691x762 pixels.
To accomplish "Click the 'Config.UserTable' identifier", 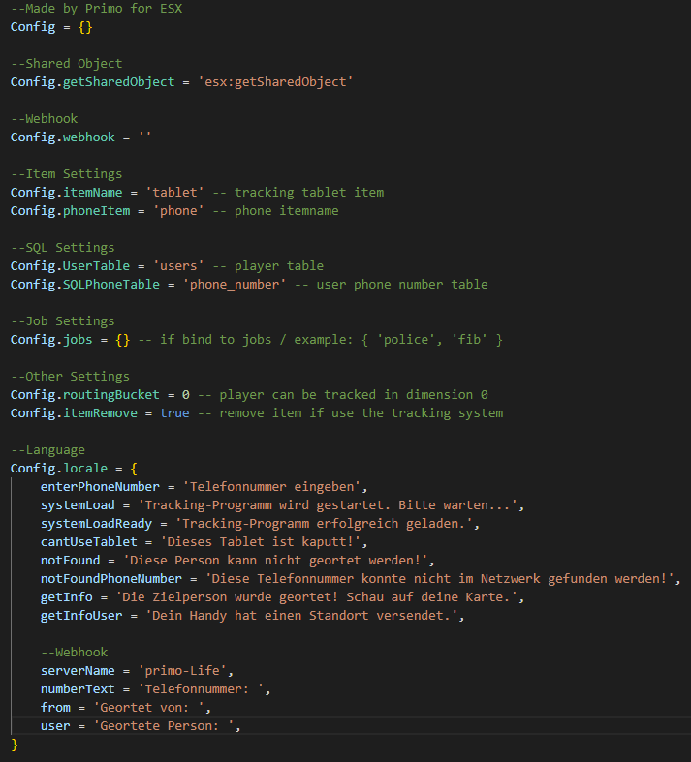I will click(x=70, y=266).
